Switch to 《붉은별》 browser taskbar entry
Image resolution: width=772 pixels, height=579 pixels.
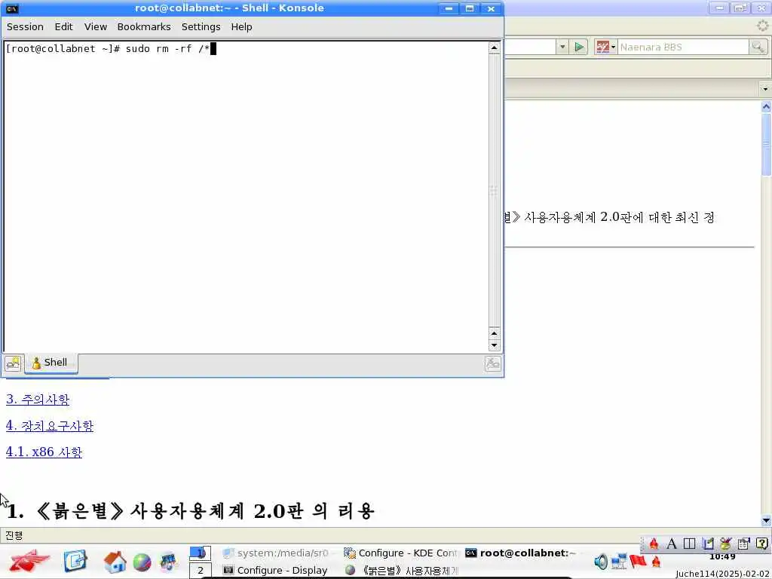point(401,571)
